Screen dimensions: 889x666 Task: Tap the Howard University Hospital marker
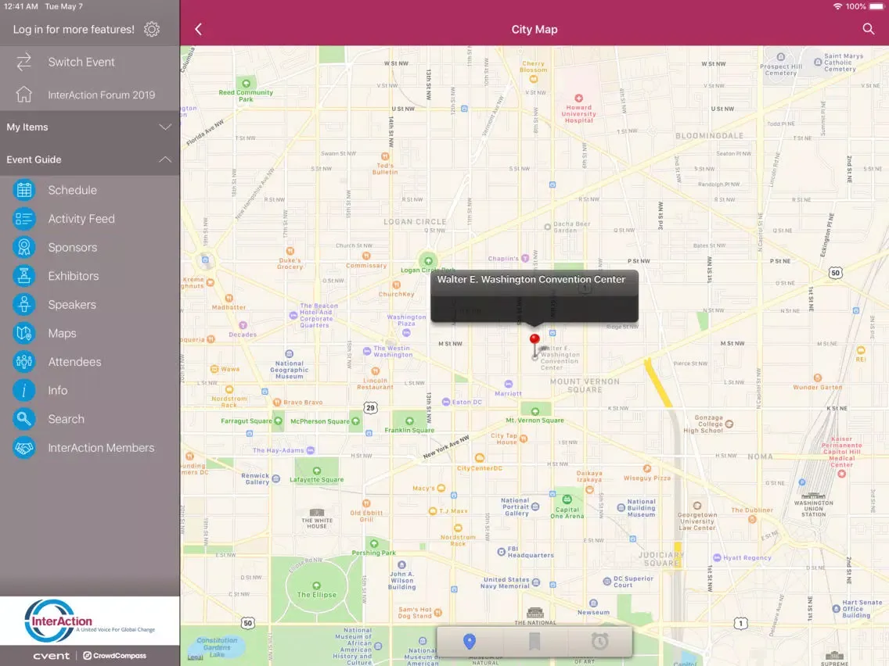tap(578, 98)
